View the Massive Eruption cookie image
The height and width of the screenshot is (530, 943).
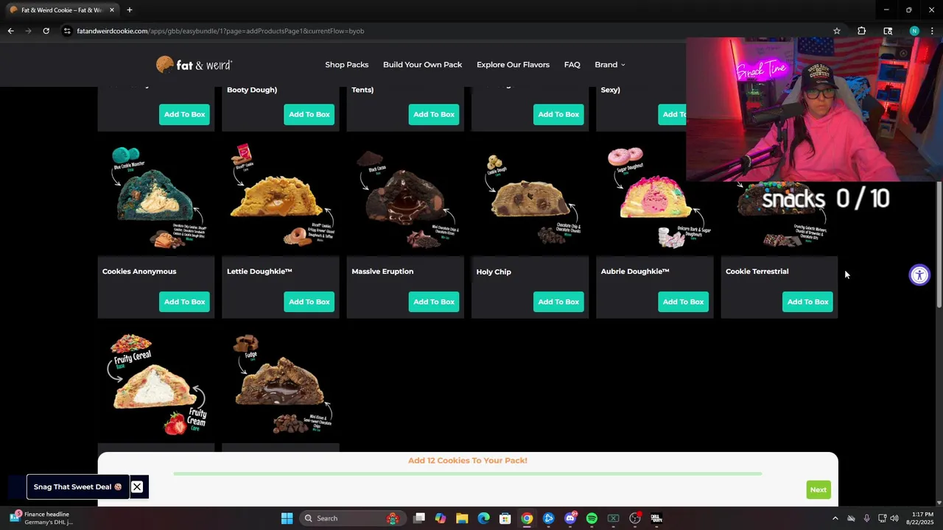pyautogui.click(x=405, y=197)
